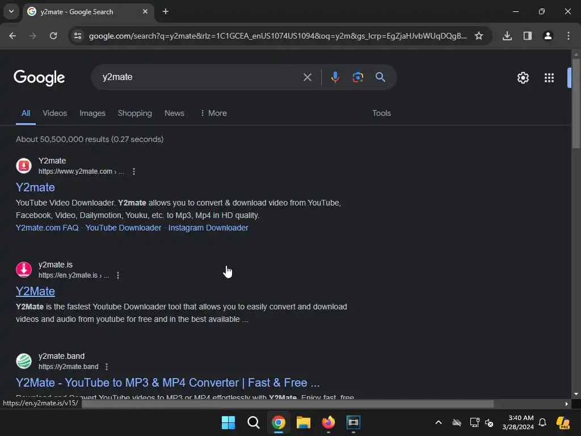
Task: Open options for y2mate.is result
Action: coord(118,275)
